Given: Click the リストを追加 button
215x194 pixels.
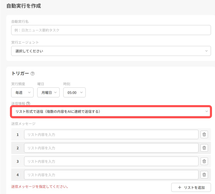Looking at the screenshot, I should click(191, 187).
